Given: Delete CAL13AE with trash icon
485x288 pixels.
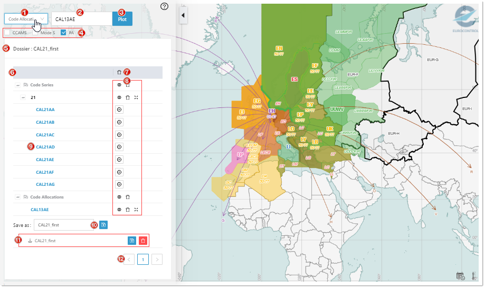Looking at the screenshot, I should [128, 210].
